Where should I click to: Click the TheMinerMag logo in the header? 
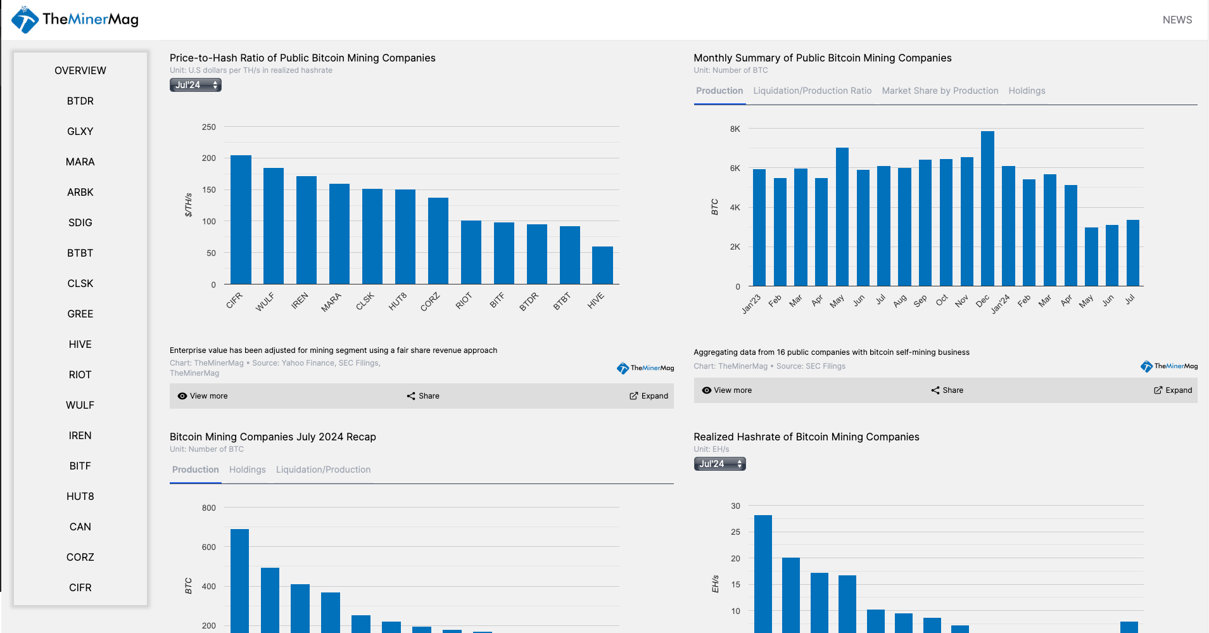click(x=73, y=19)
